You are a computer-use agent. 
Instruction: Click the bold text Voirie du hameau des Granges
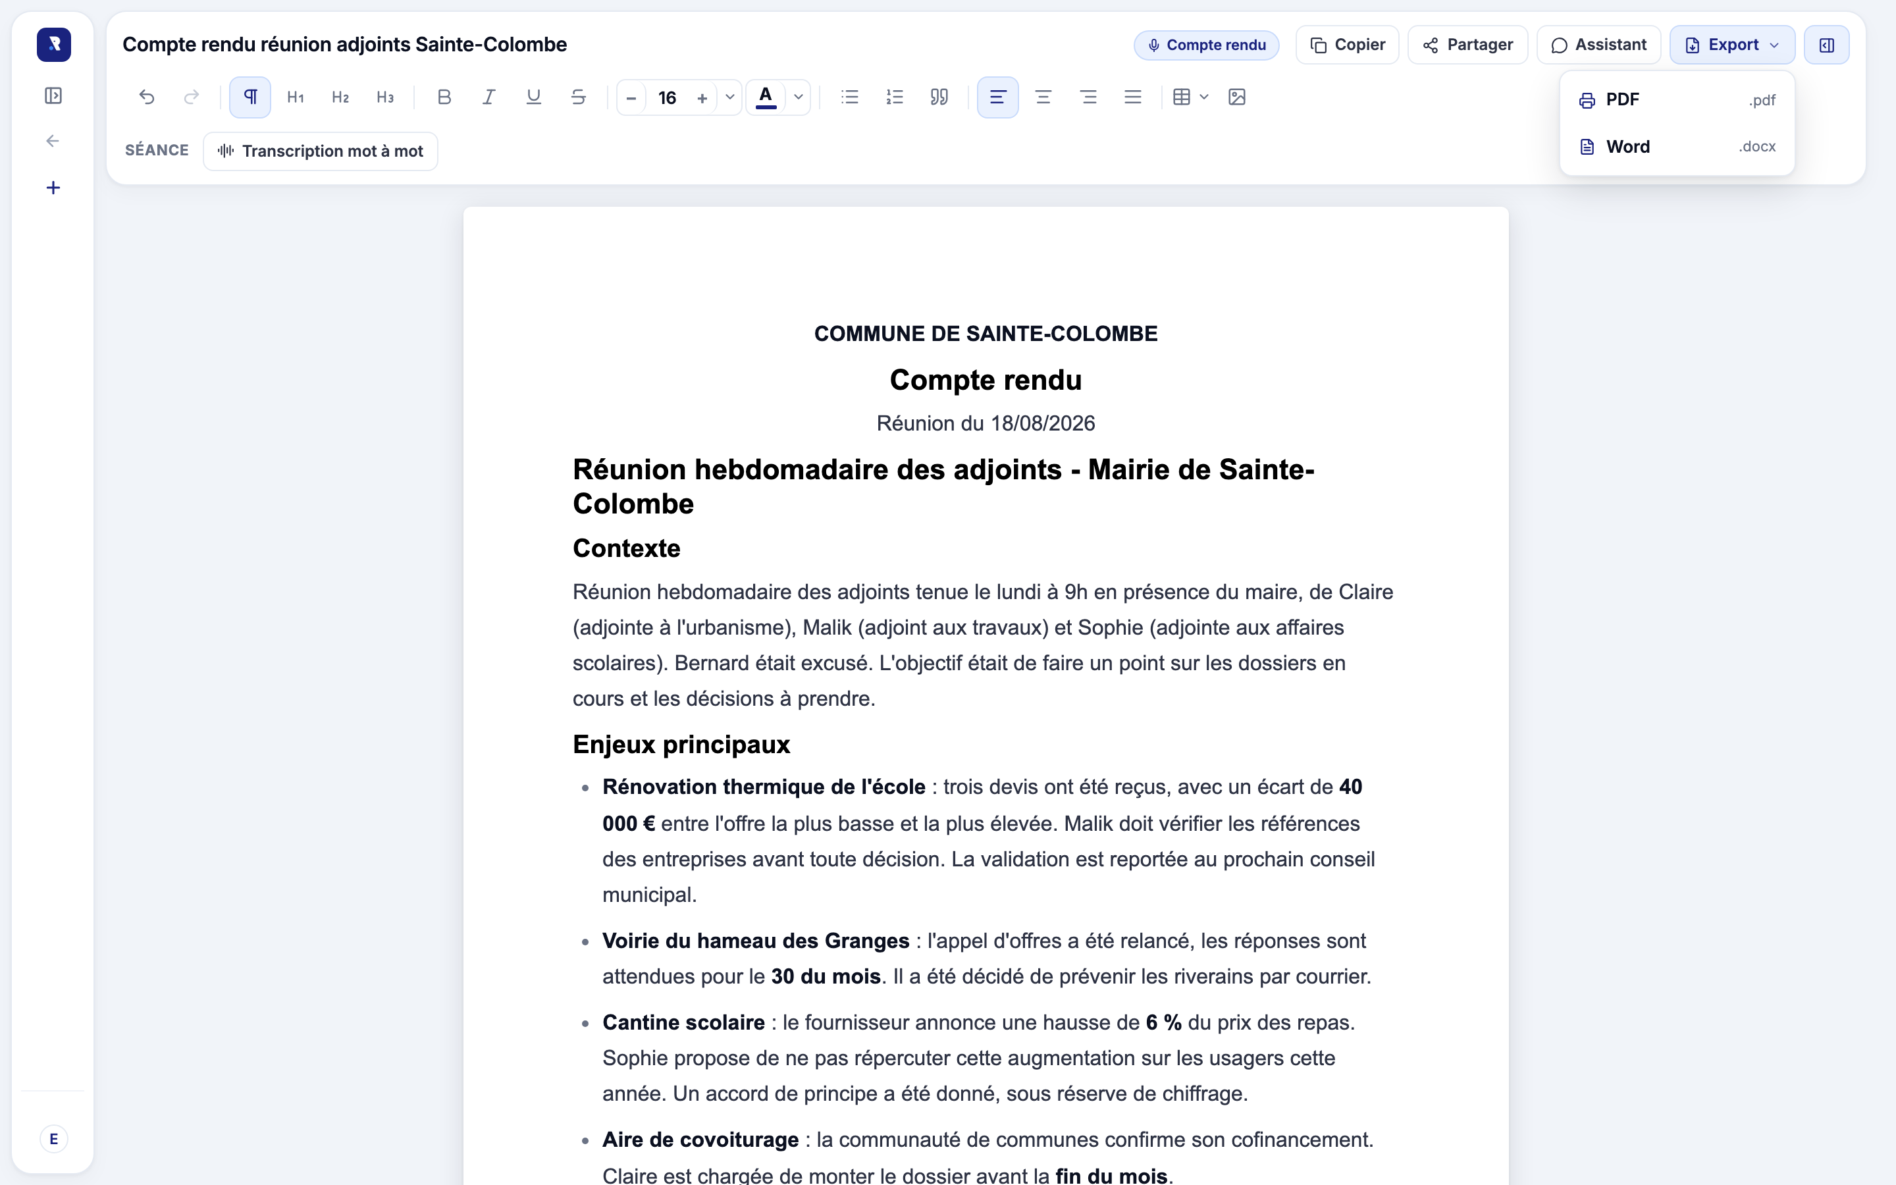coord(756,941)
